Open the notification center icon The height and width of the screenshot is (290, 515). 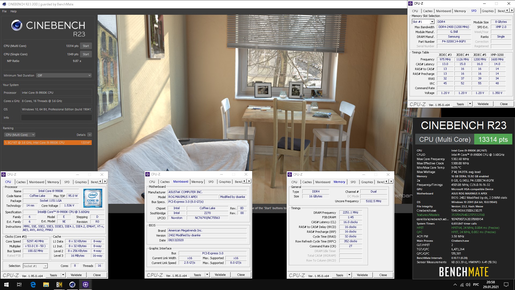506,285
